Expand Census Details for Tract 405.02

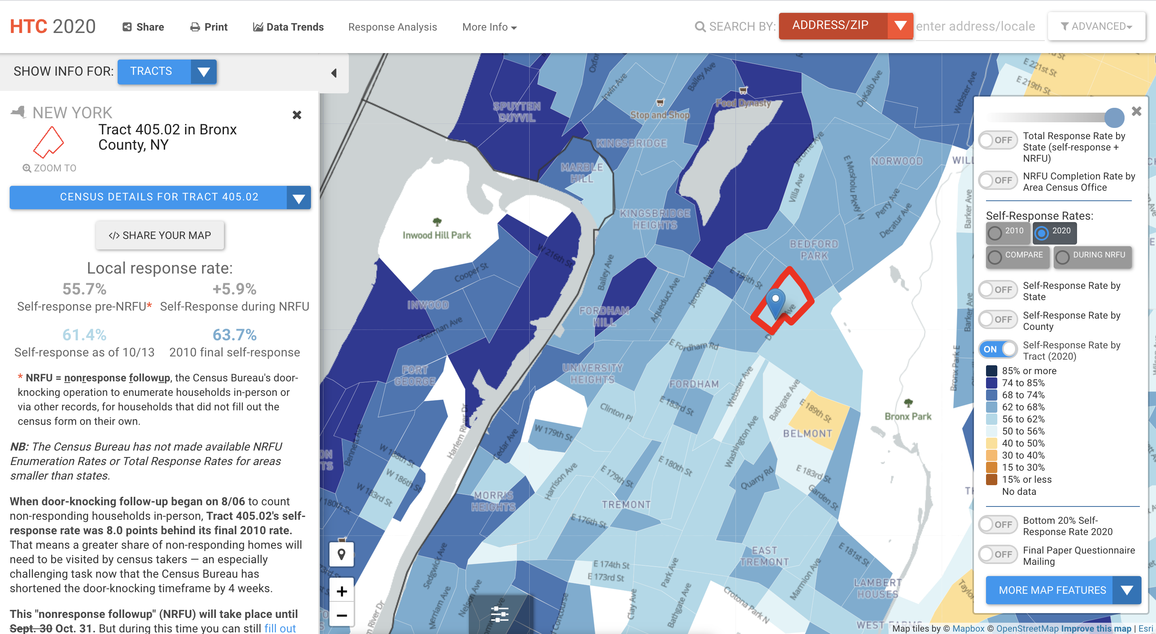(x=160, y=197)
